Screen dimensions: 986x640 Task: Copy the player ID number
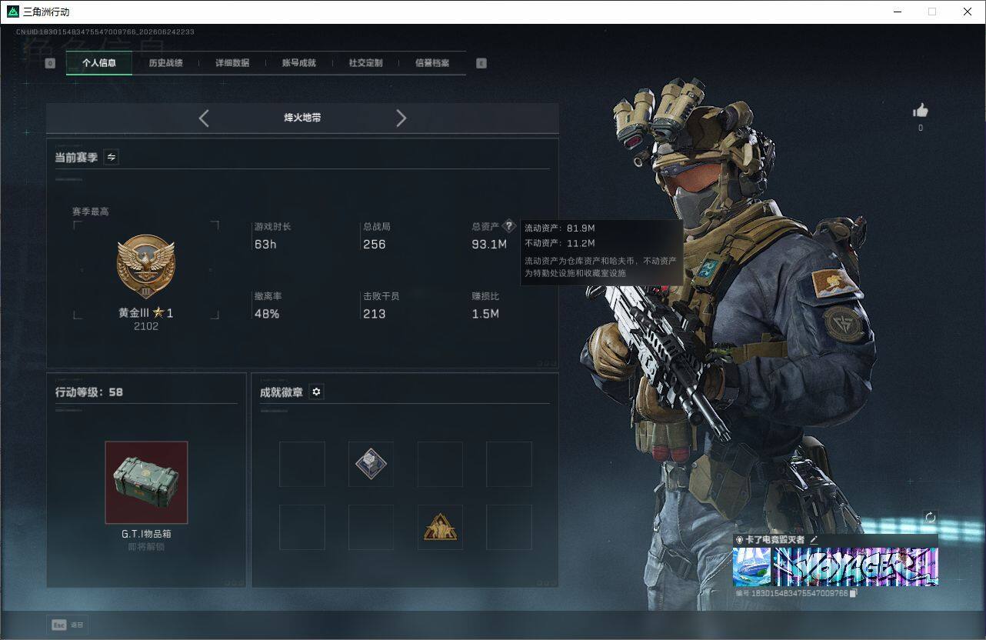pyautogui.click(x=853, y=593)
